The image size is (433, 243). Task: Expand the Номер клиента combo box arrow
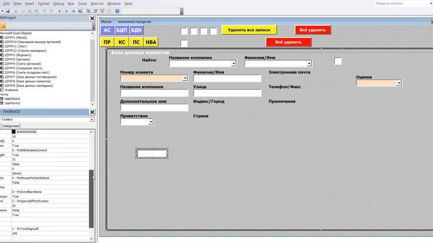click(185, 78)
